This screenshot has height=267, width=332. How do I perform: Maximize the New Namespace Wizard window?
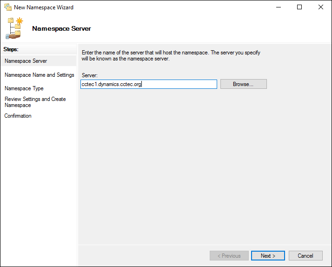(299, 7)
